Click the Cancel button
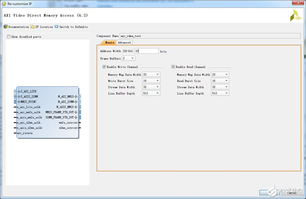306x199 pixels. click(291, 193)
